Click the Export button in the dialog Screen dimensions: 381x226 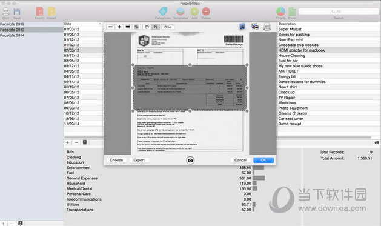coord(139,160)
